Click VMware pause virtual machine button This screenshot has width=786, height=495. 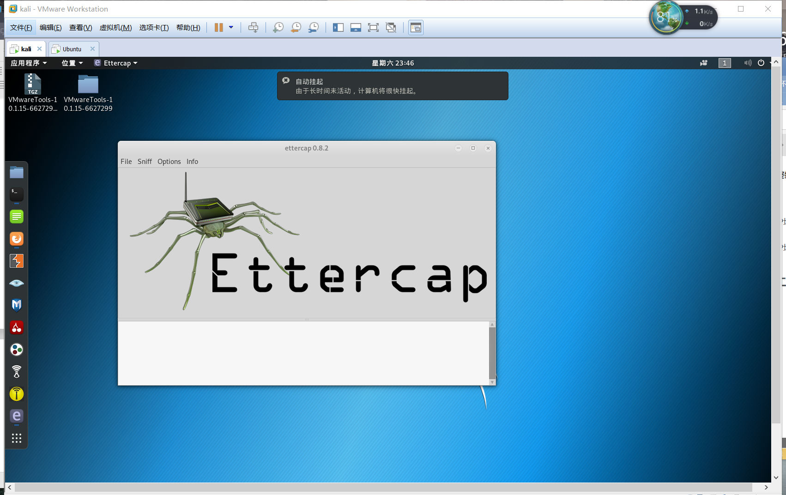pyautogui.click(x=219, y=27)
